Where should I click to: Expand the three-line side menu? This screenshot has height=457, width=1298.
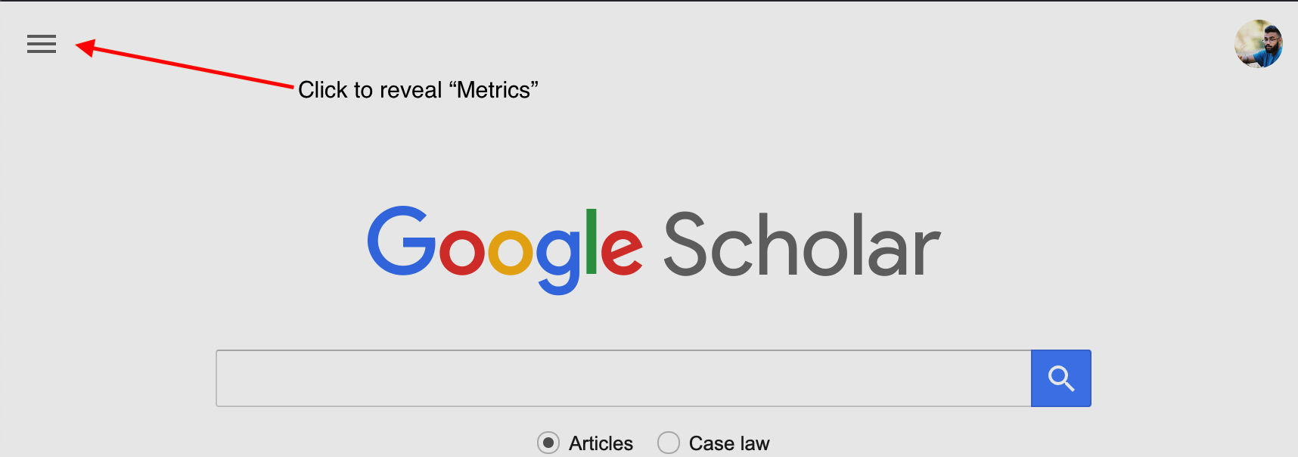(42, 44)
